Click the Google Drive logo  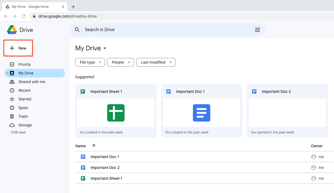click(x=12, y=30)
